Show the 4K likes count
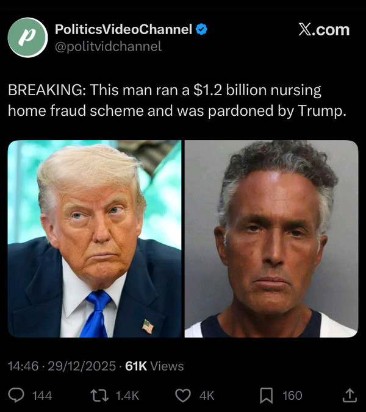The height and width of the screenshot is (412, 366). click(207, 396)
